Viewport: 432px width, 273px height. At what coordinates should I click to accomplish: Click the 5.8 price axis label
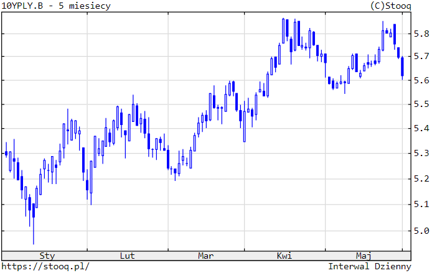(421, 33)
